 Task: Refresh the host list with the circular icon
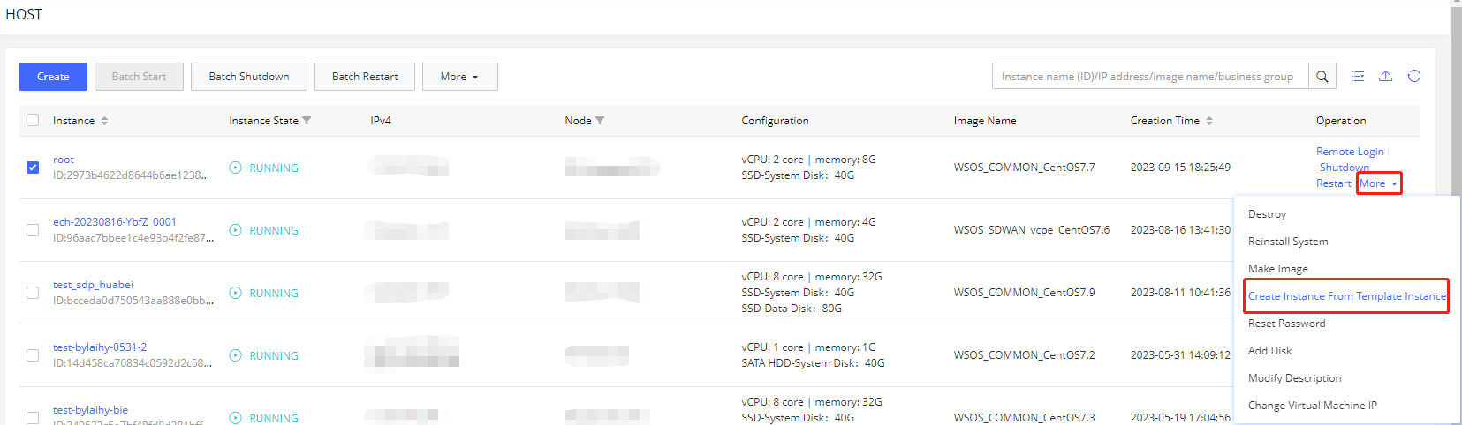click(x=1413, y=77)
